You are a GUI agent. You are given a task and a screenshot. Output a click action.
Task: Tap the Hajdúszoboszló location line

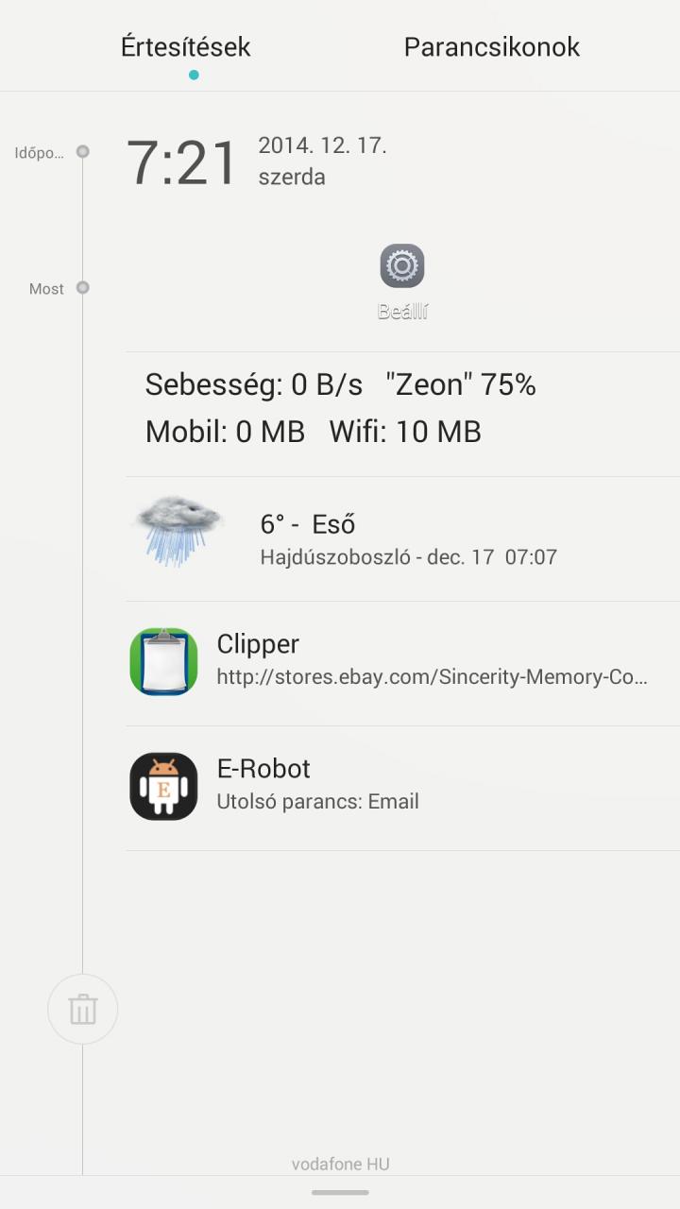point(408,556)
